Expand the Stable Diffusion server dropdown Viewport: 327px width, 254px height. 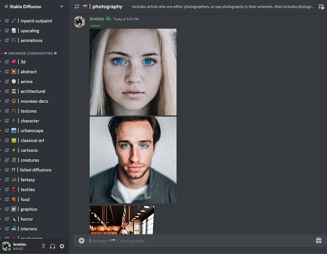[x=61, y=7]
